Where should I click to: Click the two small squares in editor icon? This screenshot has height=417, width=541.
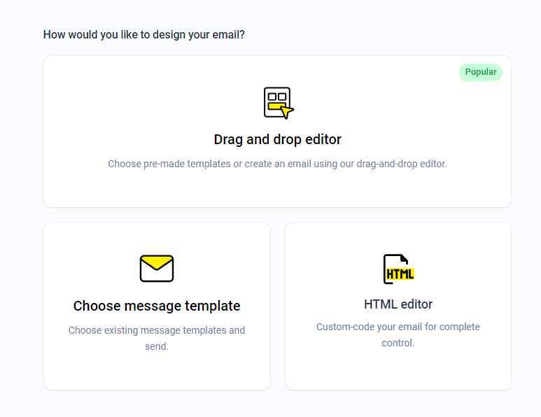277,97
